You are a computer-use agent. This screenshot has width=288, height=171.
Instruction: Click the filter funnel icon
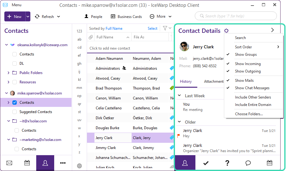[165, 28]
